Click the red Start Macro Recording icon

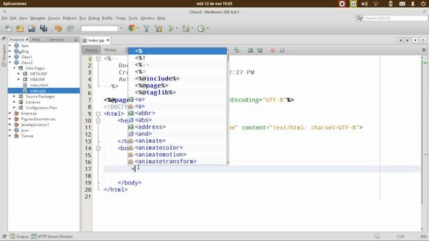(x=273, y=50)
